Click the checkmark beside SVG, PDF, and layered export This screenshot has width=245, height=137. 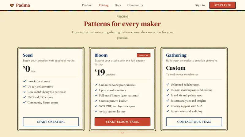(x=96, y=106)
